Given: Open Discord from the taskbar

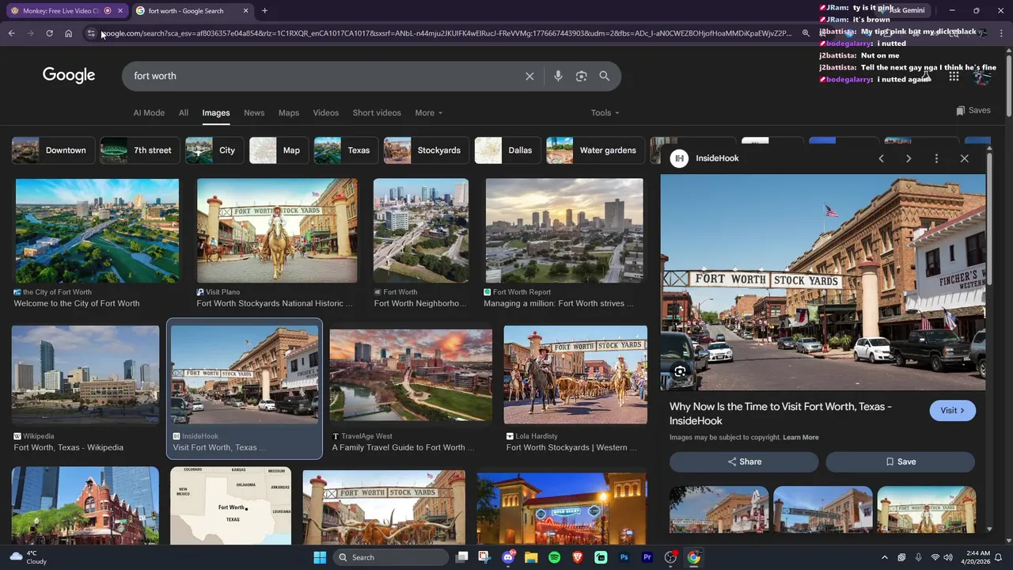Looking at the screenshot, I should pos(508,557).
